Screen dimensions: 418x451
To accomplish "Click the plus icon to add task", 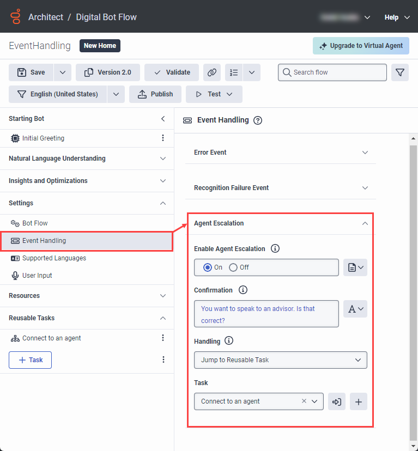I will point(359,401).
